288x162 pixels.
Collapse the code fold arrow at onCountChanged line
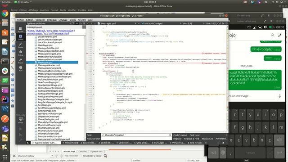click(x=94, y=71)
